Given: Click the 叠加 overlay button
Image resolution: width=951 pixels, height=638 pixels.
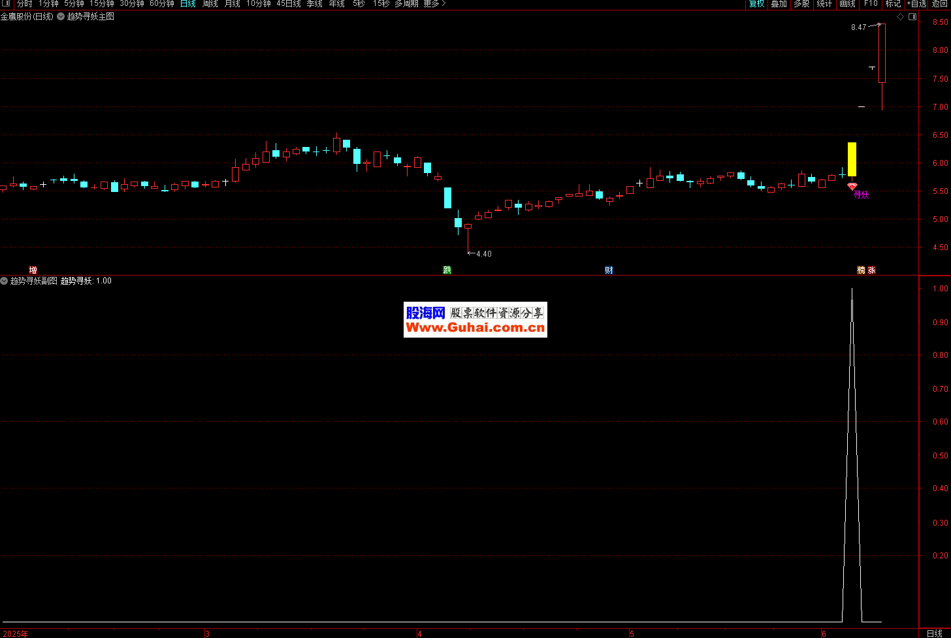Looking at the screenshot, I should (779, 3).
